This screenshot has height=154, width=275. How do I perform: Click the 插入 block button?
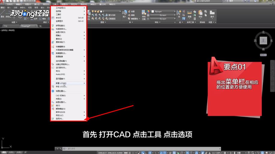click(x=124, y=14)
